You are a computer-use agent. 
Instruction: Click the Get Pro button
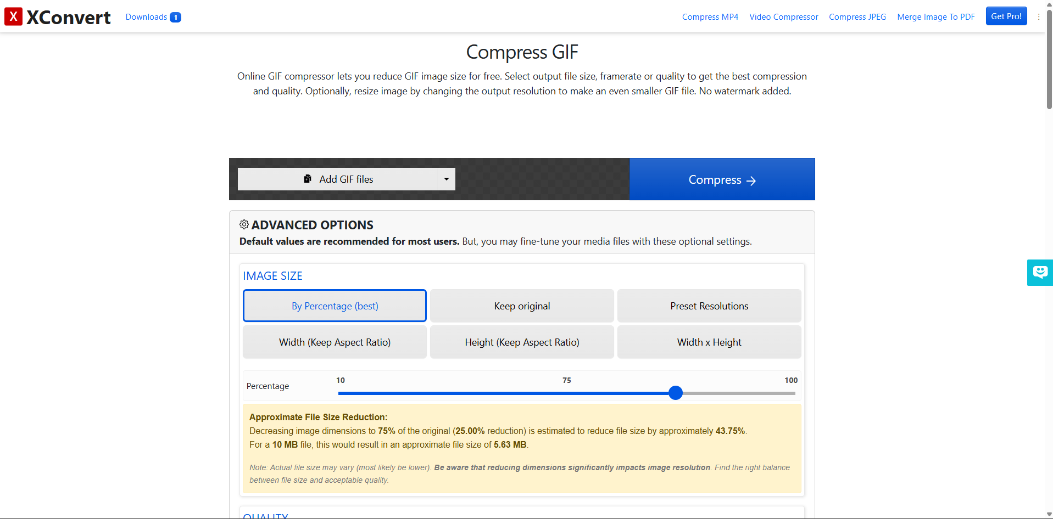1006,16
